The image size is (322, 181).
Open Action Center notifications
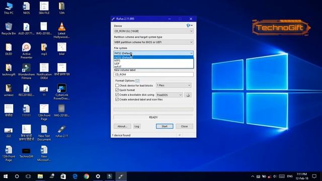314,176
